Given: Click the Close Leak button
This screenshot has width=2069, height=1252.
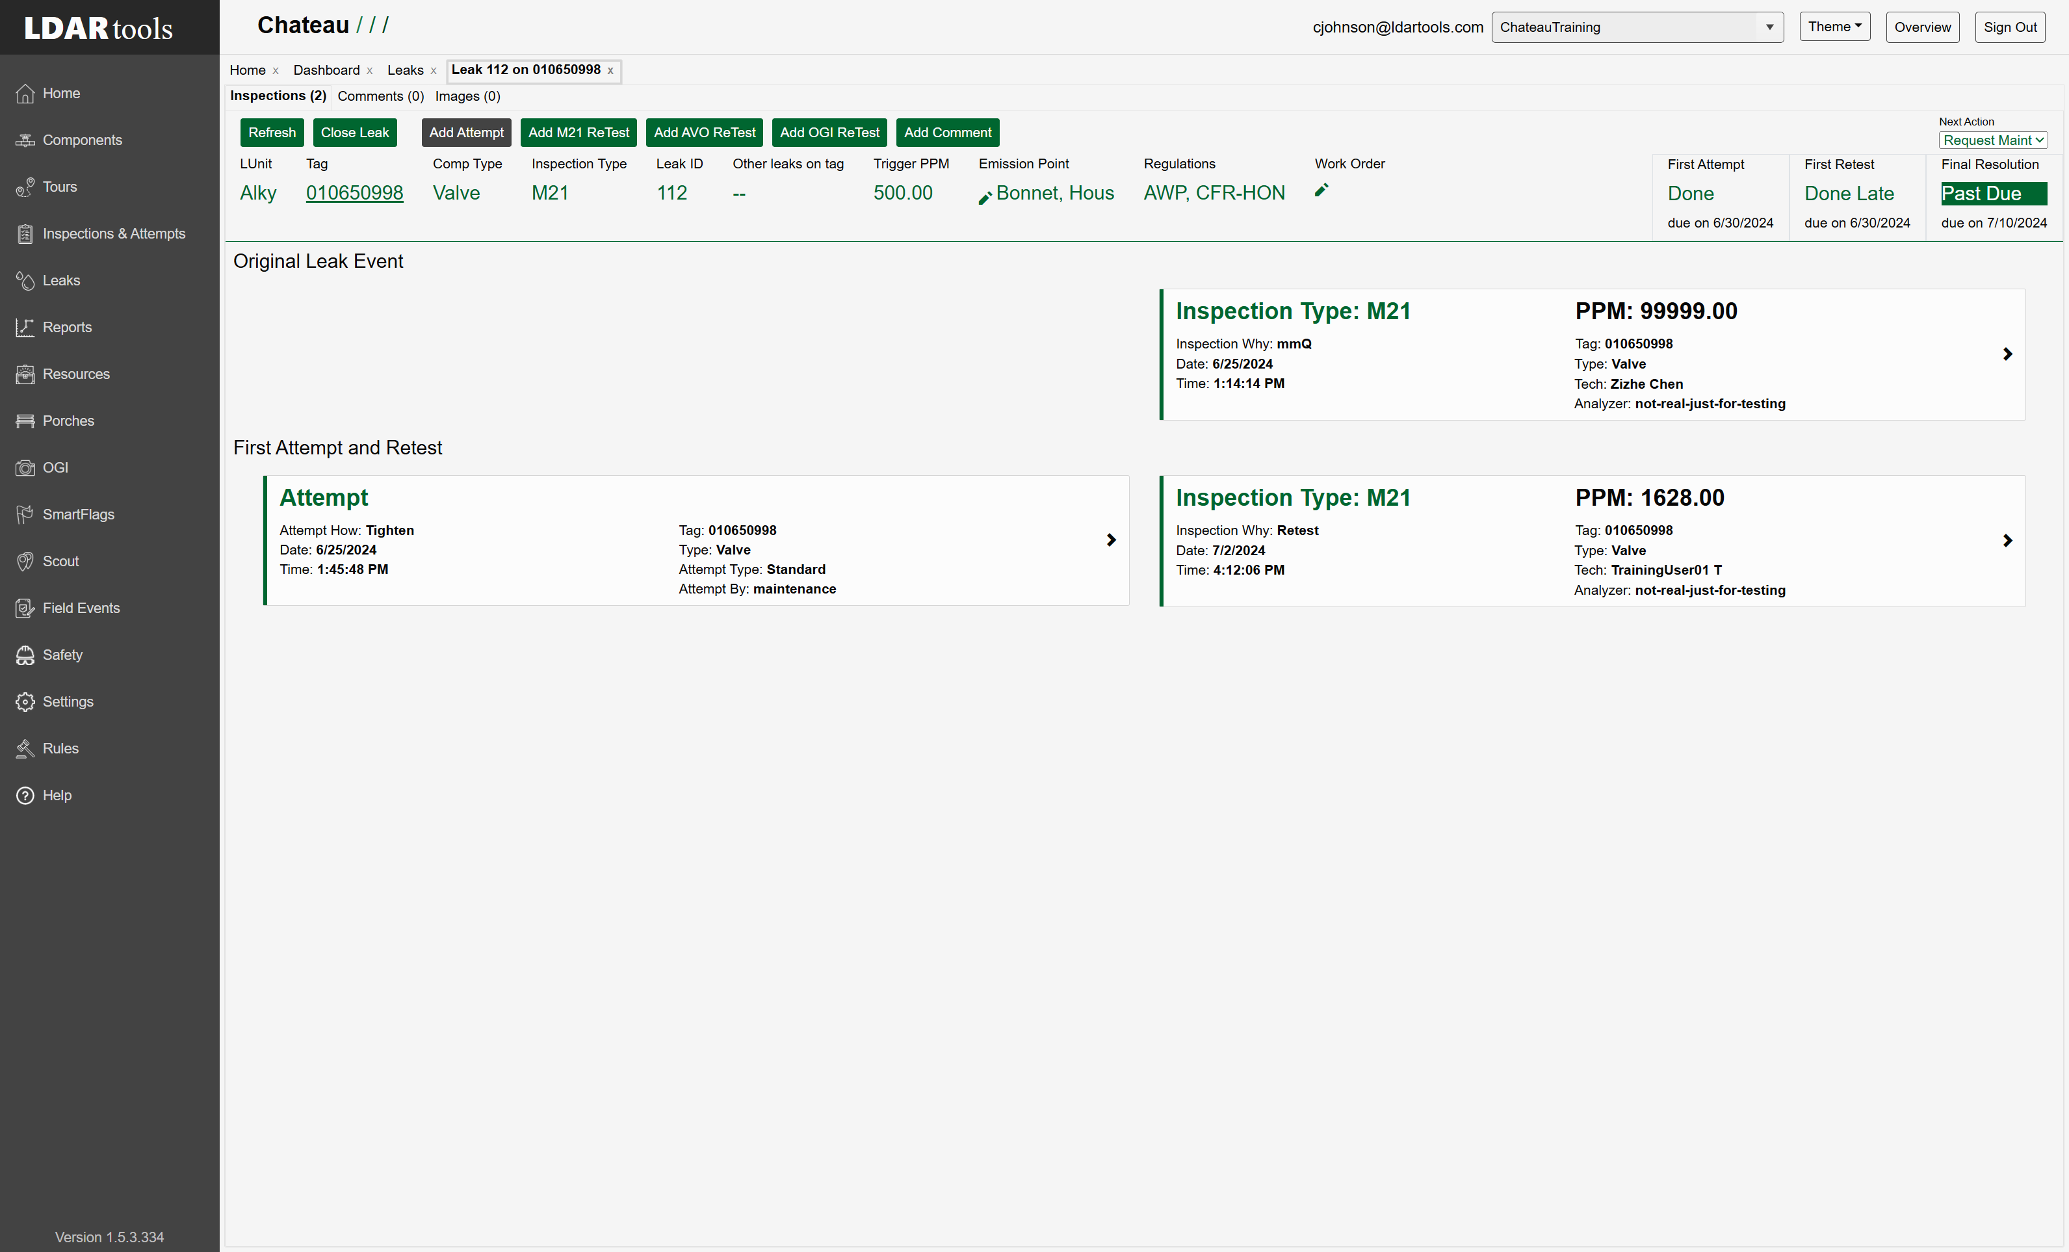Looking at the screenshot, I should click(x=354, y=133).
